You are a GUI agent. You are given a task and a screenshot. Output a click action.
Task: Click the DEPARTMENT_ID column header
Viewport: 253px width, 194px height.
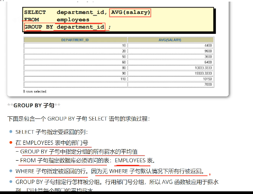(x=75, y=40)
